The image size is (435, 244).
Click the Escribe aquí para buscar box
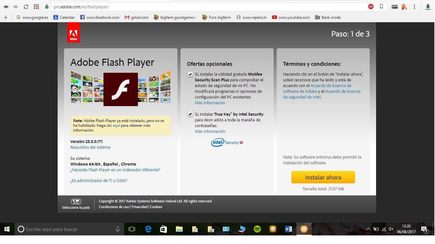click(69, 229)
